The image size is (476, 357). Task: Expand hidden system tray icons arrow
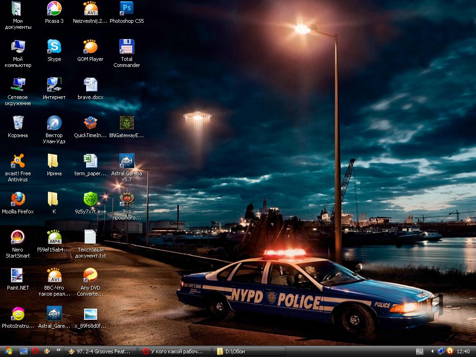pyautogui.click(x=432, y=351)
